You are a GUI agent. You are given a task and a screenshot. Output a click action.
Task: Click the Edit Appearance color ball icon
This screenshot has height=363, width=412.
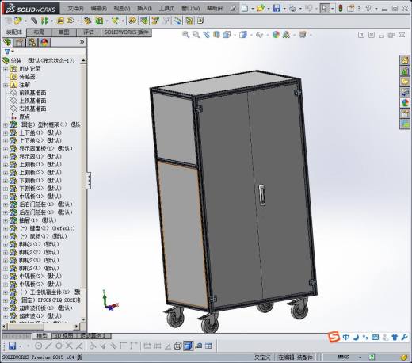click(276, 35)
